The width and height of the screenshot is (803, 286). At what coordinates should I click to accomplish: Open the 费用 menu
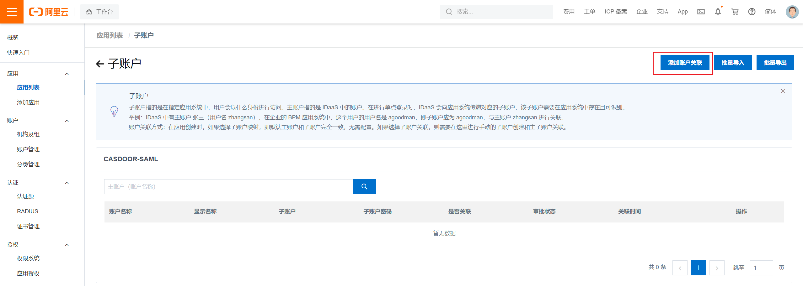(569, 12)
